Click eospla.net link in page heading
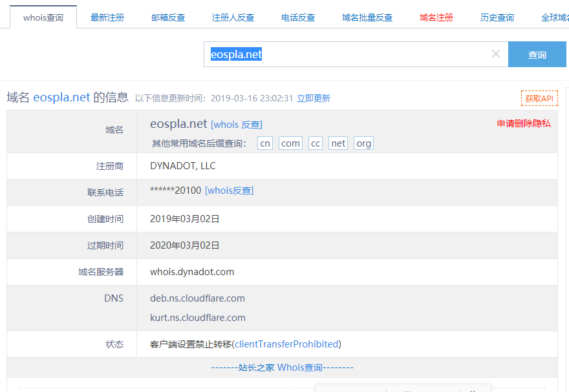This screenshot has height=392, width=569. pos(61,97)
